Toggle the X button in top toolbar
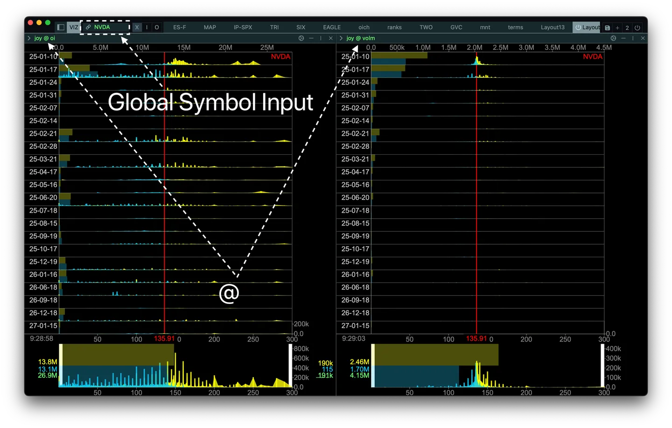 (137, 28)
